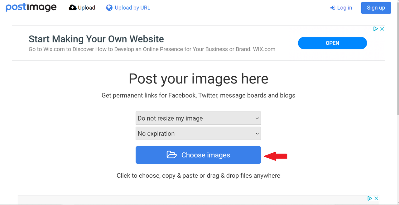This screenshot has width=399, height=205.
Task: Click the globe icon for URL upload
Action: pyautogui.click(x=109, y=8)
